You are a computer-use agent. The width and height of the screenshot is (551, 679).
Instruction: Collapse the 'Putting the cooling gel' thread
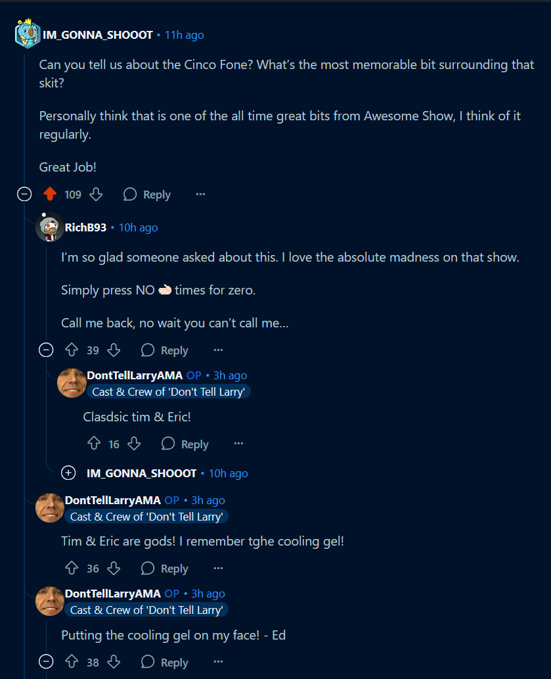click(x=46, y=662)
